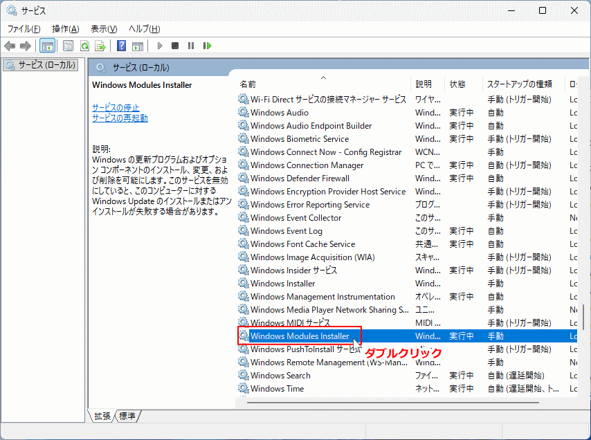Click the Export list toolbar icon
591x440 pixels.
coord(100,46)
